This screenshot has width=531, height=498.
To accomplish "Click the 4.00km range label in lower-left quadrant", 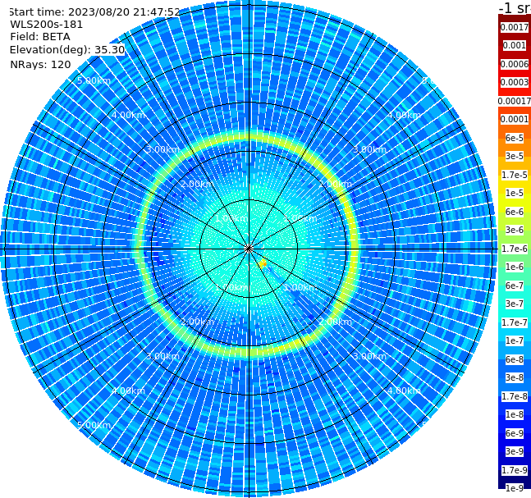I will tap(128, 391).
